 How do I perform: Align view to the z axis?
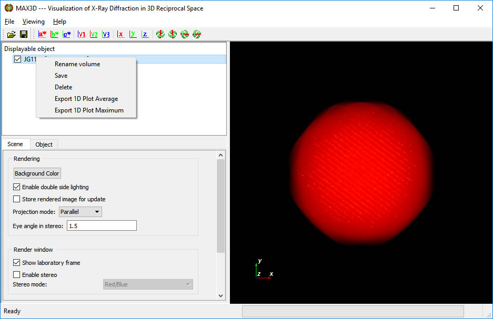145,34
